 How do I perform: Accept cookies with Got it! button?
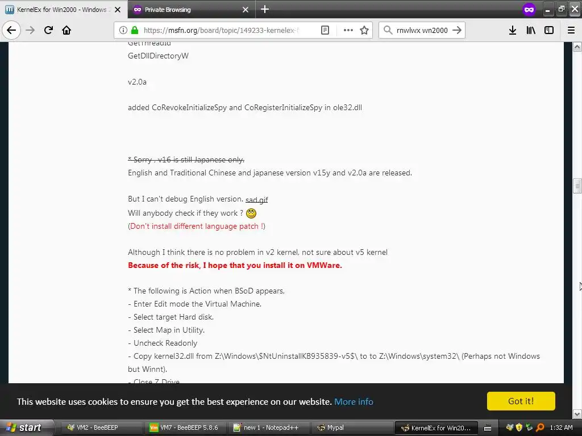tap(521, 401)
